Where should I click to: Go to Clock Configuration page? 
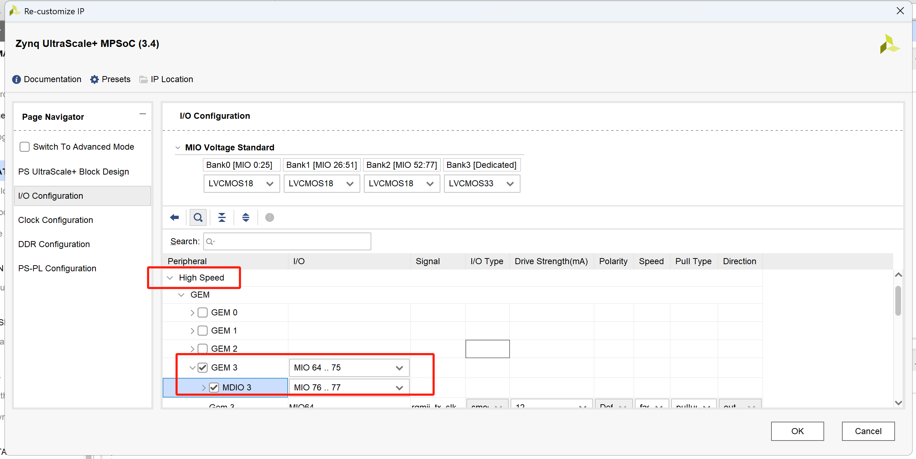pyautogui.click(x=56, y=220)
